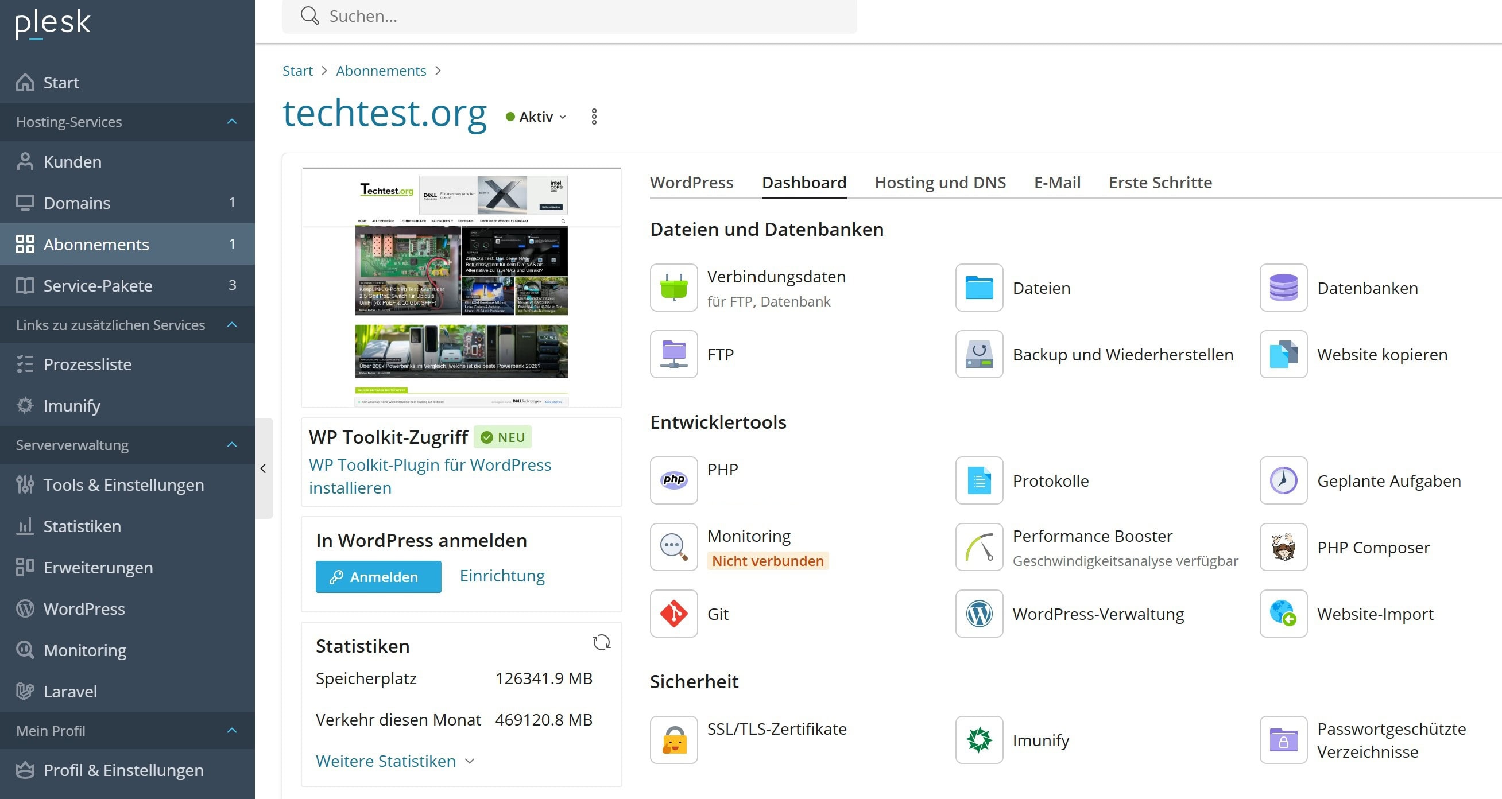Open Kunden in the sidebar
Image resolution: width=1502 pixels, height=799 pixels.
pyautogui.click(x=127, y=161)
